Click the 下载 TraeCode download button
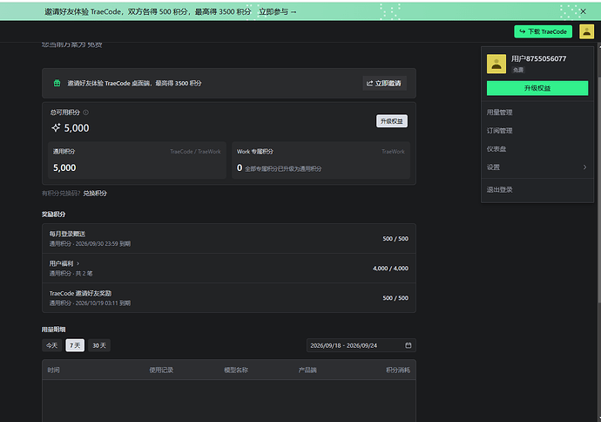 coord(543,31)
